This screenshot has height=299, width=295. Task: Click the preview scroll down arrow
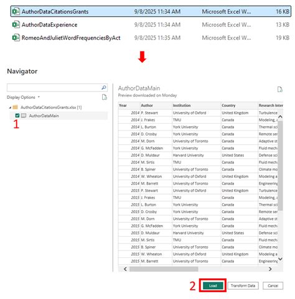click(x=280, y=259)
